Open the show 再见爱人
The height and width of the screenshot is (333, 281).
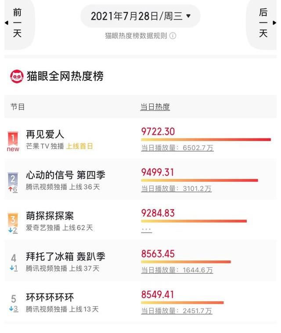click(x=45, y=134)
